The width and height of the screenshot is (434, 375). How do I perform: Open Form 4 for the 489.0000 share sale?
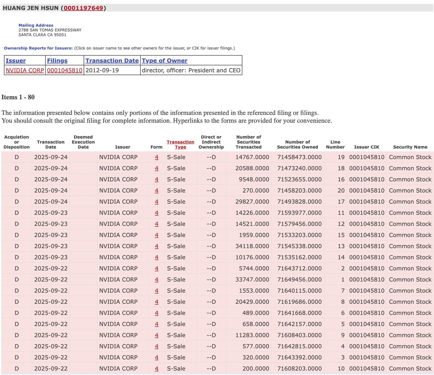pyautogui.click(x=157, y=313)
